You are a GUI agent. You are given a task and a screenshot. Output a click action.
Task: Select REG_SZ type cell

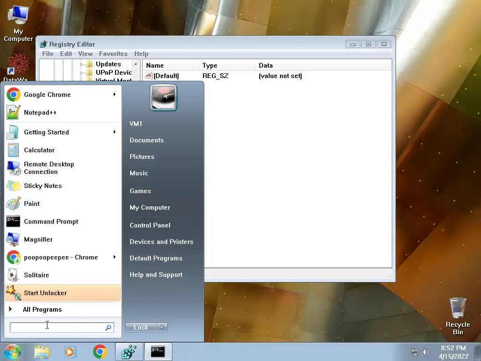click(215, 76)
